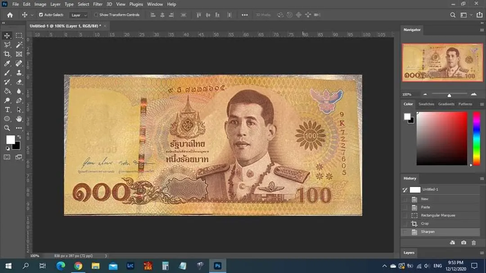486x273 pixels.
Task: Set history brush source for Crop state
Action: 405,224
